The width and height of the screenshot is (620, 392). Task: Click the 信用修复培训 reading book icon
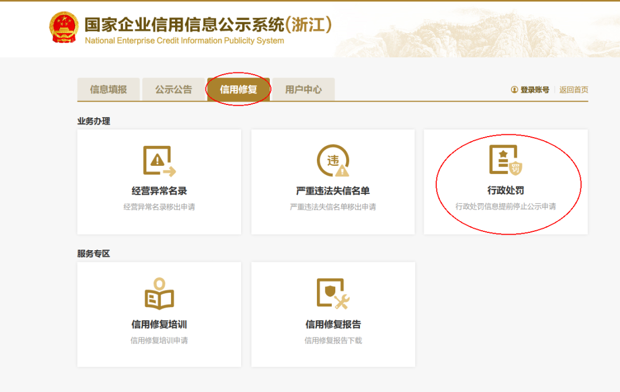pos(160,294)
